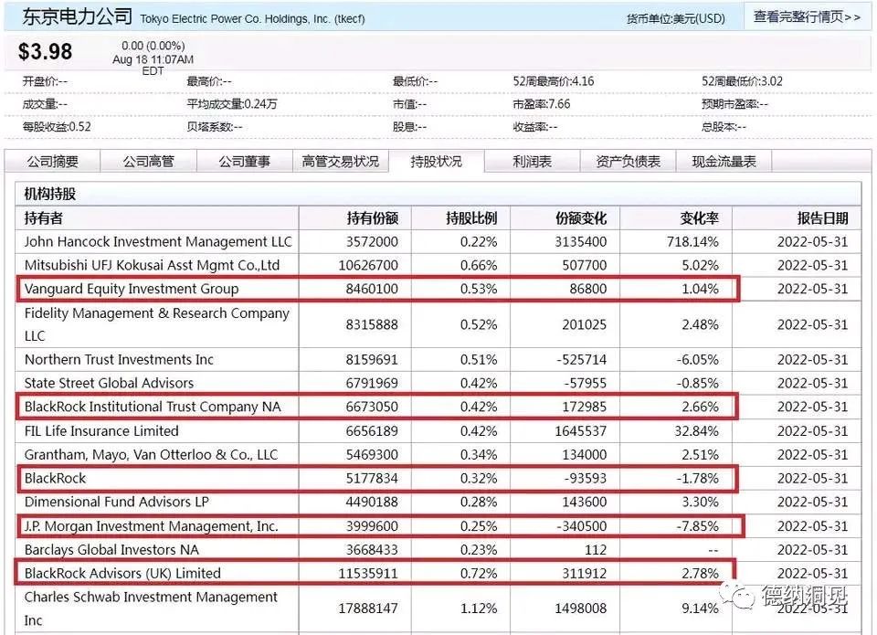Screen dimensions: 877x635
Task: Open the 利润表 tab
Action: point(533,162)
